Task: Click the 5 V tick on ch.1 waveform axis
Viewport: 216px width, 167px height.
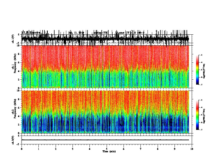Action: coord(19,35)
